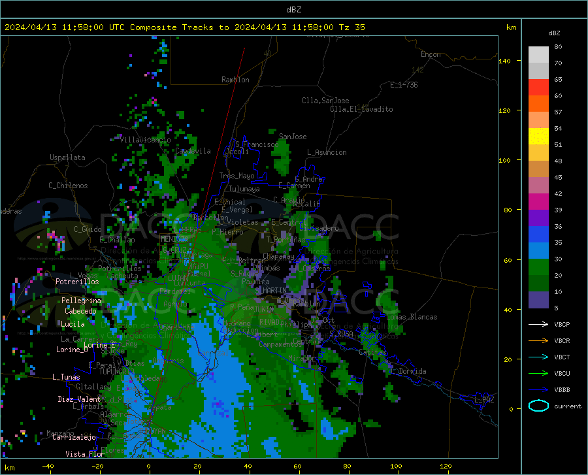Click the 'Cabecedo' map label
The width and height of the screenshot is (588, 475).
(x=80, y=311)
